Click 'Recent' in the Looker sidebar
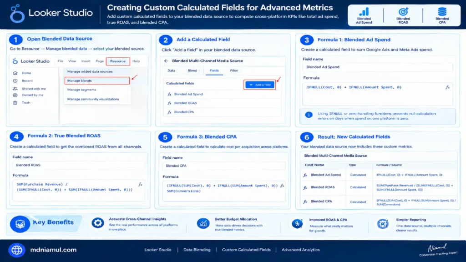Image resolution: width=466 pixels, height=262 pixels. tap(27, 81)
